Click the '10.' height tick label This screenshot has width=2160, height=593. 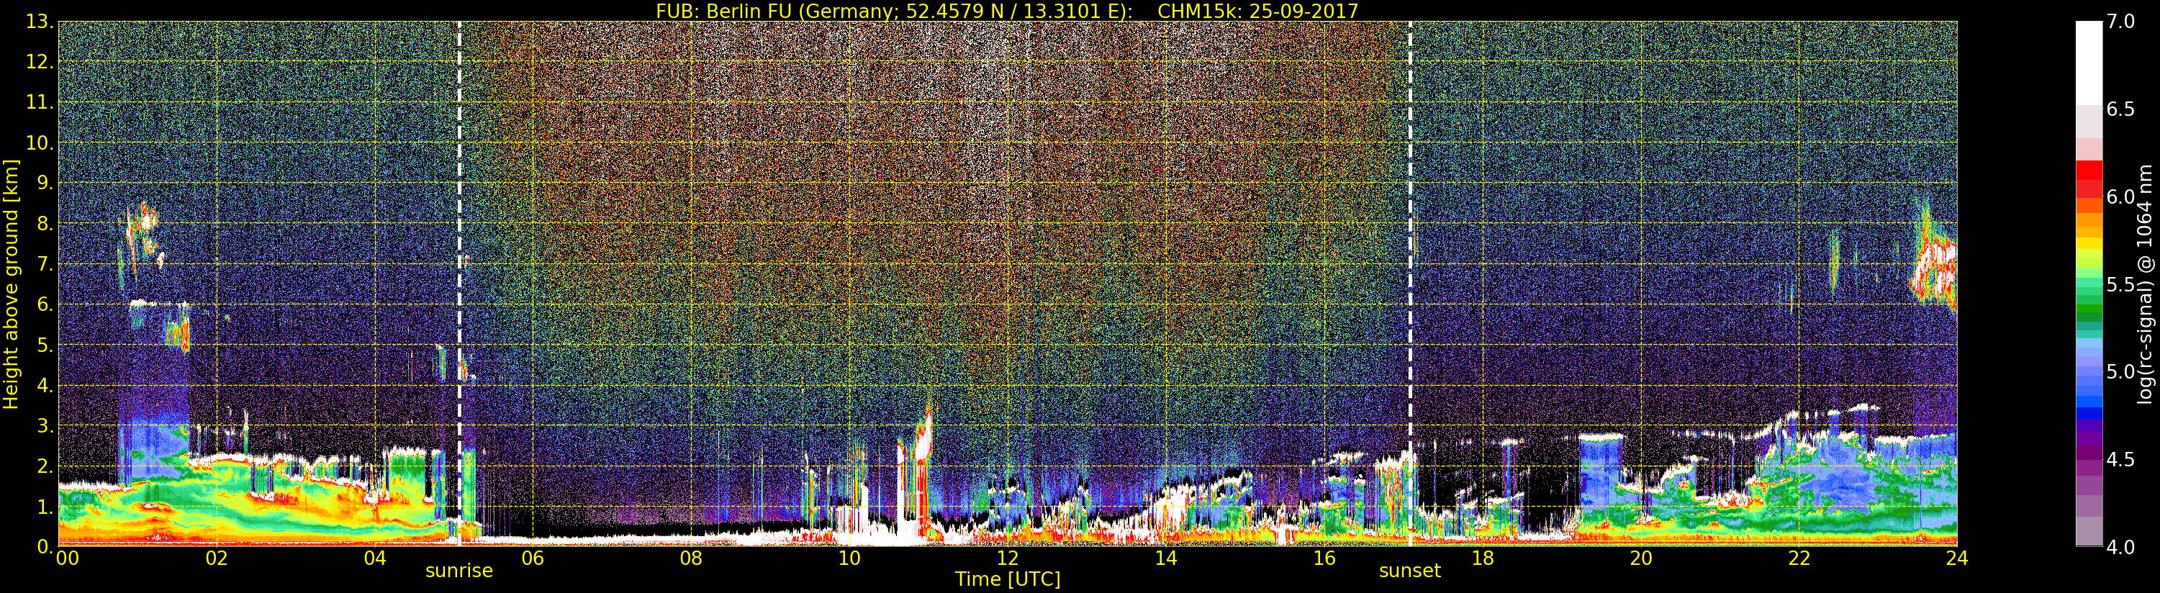pos(40,142)
